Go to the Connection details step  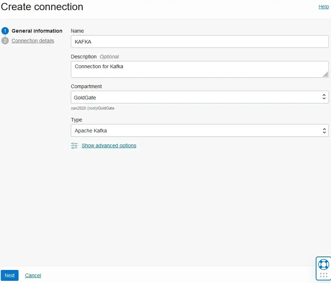(33, 41)
